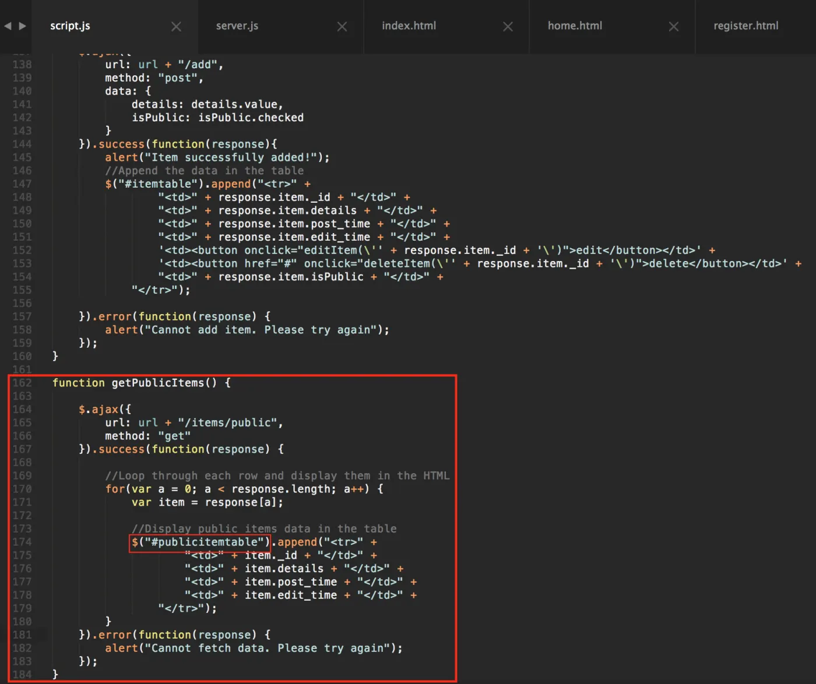Activate the script.js tab

(70, 26)
